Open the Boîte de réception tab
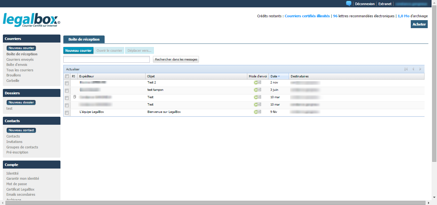The image size is (437, 205). point(84,39)
